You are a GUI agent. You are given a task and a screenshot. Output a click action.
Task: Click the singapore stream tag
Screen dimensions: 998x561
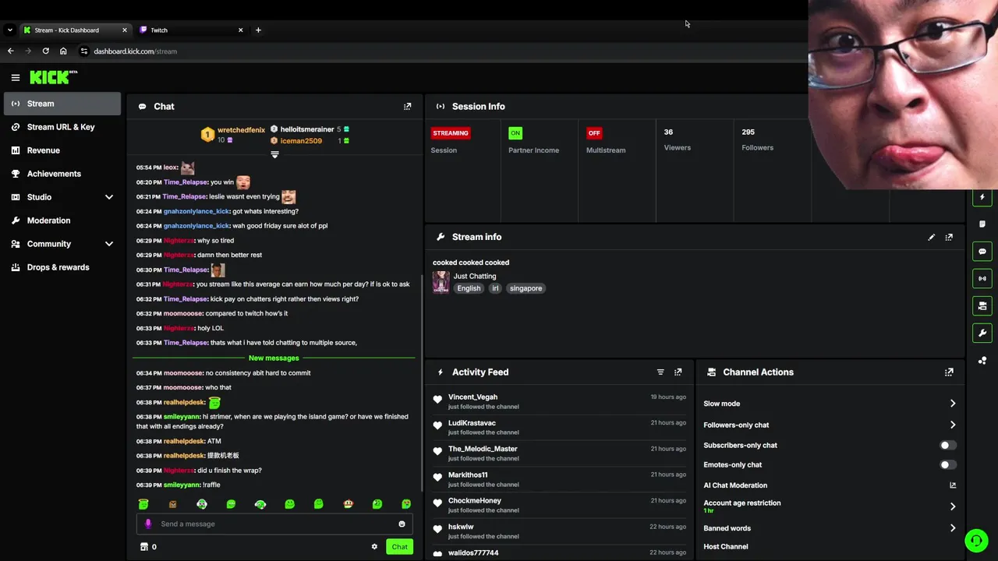(x=526, y=288)
